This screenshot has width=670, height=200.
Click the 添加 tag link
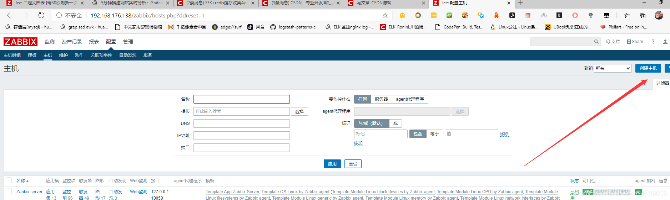[358, 143]
